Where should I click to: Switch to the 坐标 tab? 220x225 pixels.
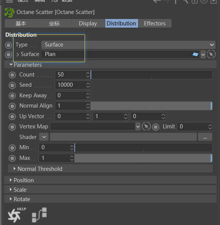point(54,23)
